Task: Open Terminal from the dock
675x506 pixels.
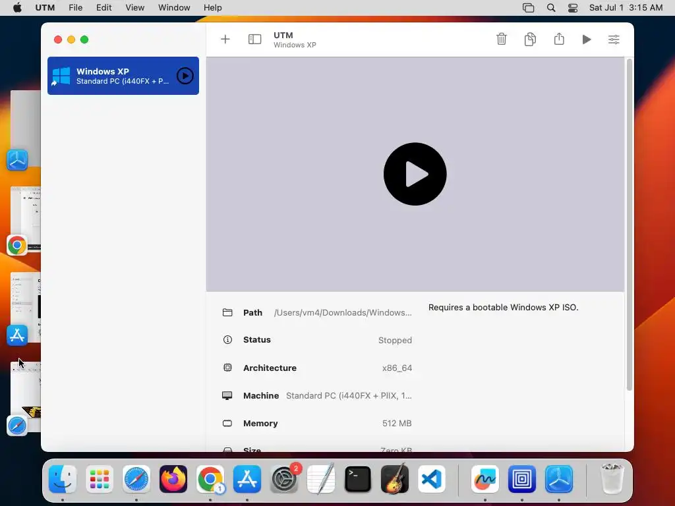Action: (x=358, y=479)
